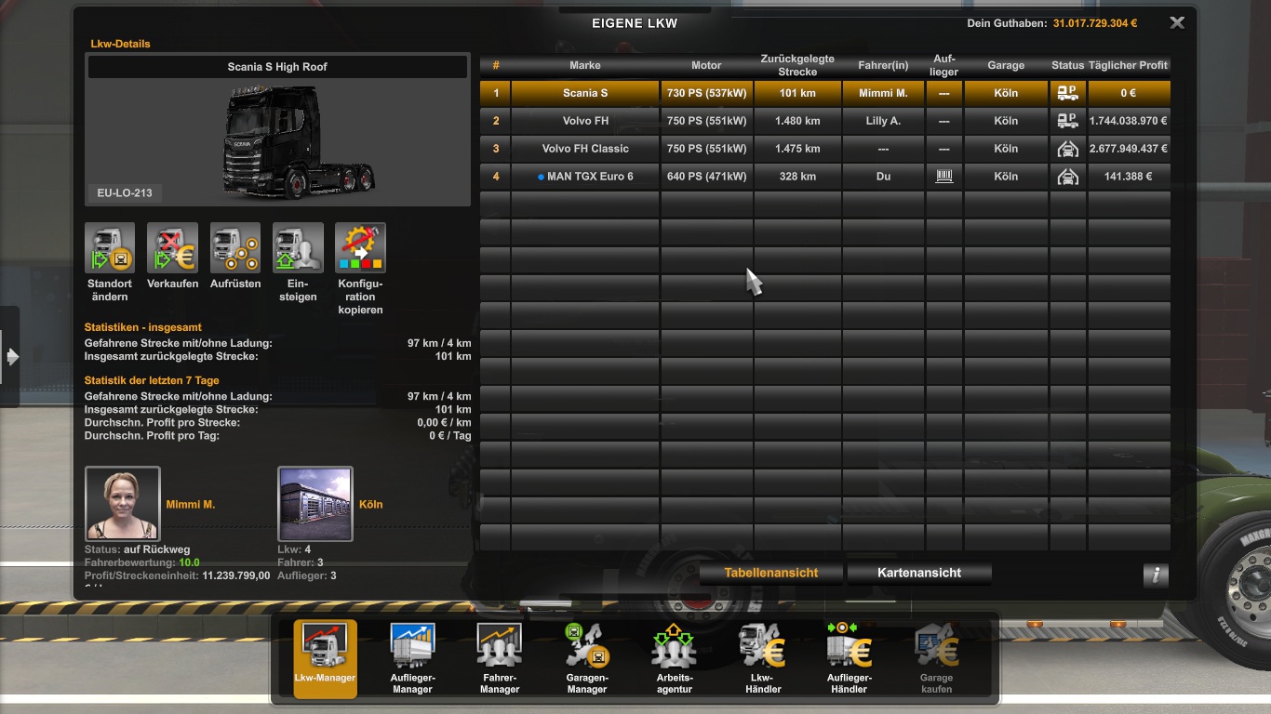The width and height of the screenshot is (1271, 714).
Task: Click the parked status icon for Scania S
Action: (x=1068, y=93)
